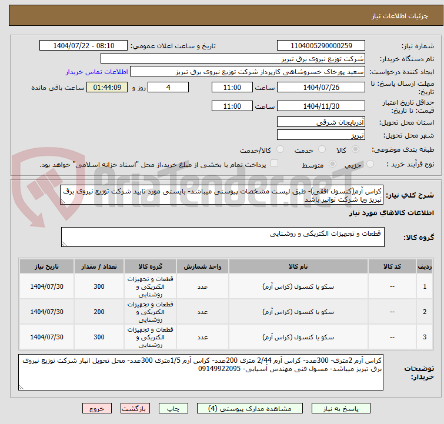Select the 'متوسط' purchase type radio
The width and height of the screenshot is (444, 424).
pyautogui.click(x=332, y=163)
